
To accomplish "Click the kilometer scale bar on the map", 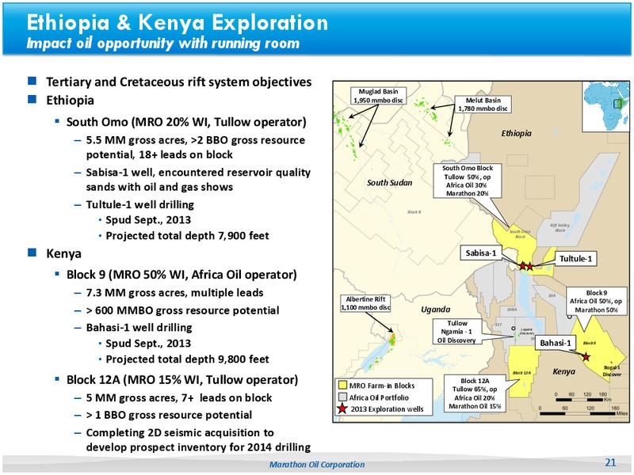I will coord(579,400).
